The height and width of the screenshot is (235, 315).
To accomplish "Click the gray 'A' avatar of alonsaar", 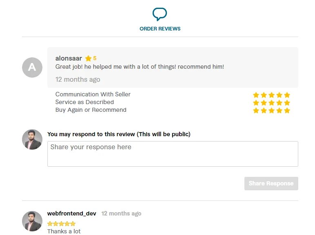I will coord(32,67).
